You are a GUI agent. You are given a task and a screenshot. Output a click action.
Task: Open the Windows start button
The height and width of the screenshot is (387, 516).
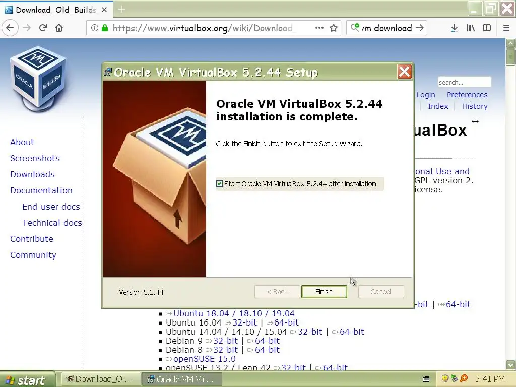pyautogui.click(x=28, y=380)
